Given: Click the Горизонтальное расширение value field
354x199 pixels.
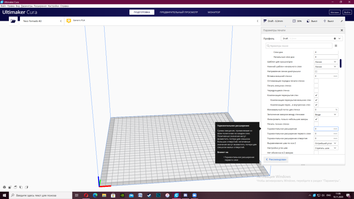Looking at the screenshot, I should click(x=326, y=129).
